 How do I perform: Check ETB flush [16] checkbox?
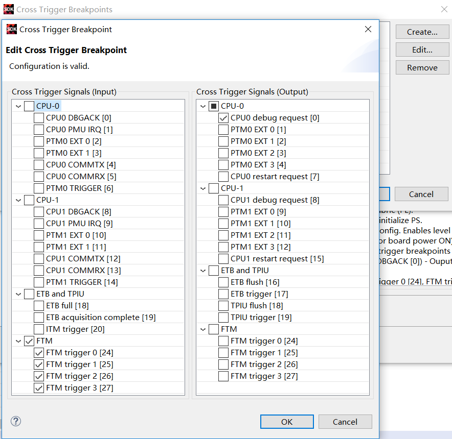point(223,282)
